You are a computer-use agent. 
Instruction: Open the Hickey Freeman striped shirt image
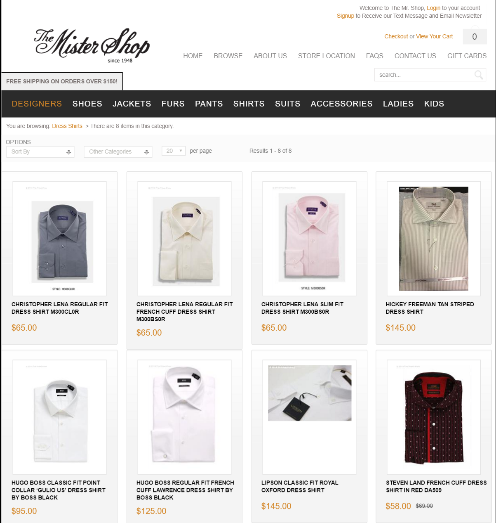(434, 239)
